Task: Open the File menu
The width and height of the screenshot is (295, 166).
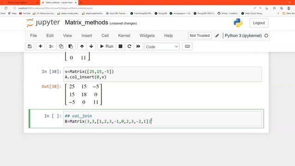Action: click(x=34, y=36)
